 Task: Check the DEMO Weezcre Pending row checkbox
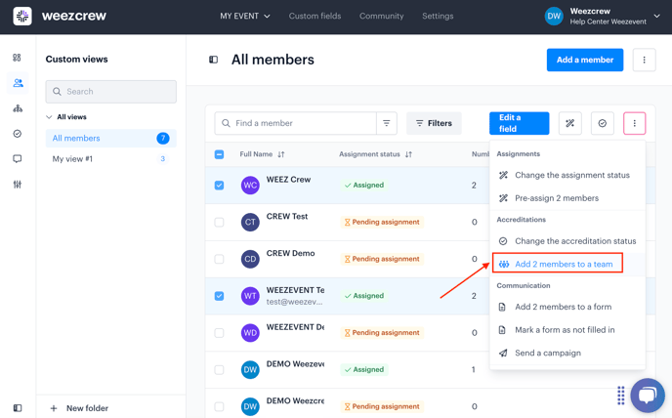219,406
